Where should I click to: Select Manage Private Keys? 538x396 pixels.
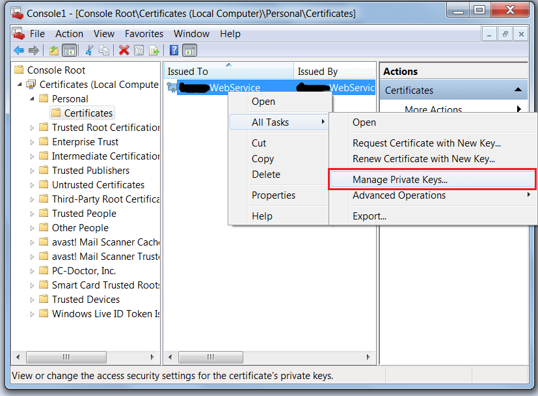click(x=433, y=179)
